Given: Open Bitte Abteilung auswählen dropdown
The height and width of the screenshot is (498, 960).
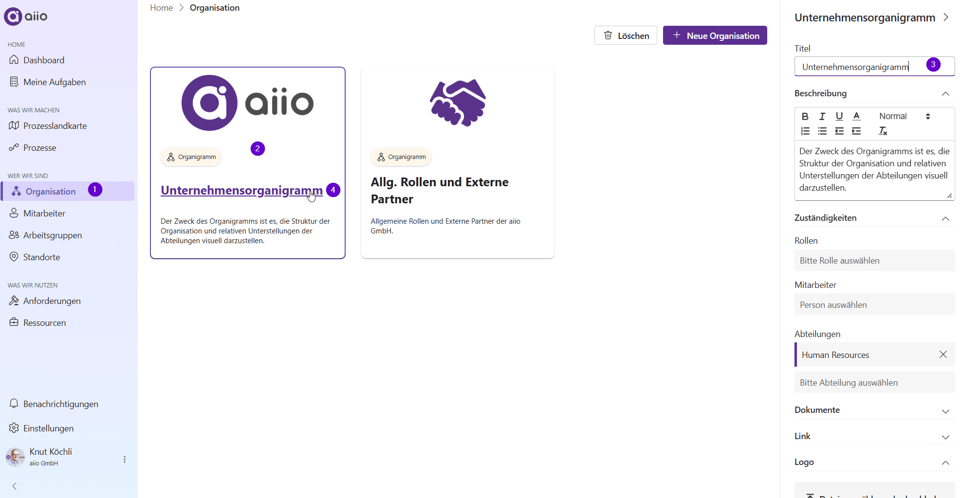Looking at the screenshot, I should click(x=874, y=383).
